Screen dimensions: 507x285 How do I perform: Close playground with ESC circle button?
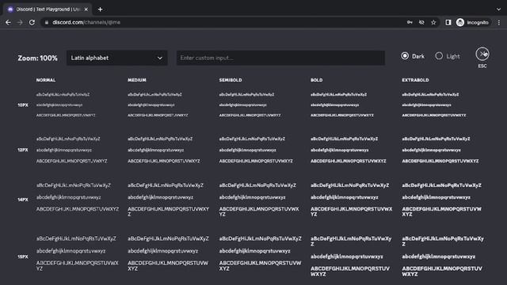coord(482,54)
